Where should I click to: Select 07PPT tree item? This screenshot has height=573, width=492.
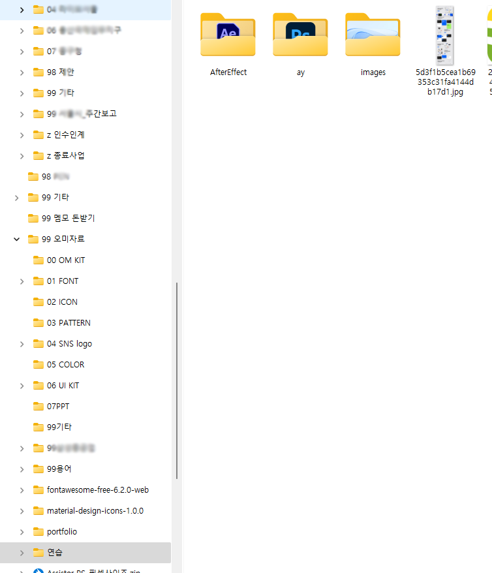[x=85, y=406]
